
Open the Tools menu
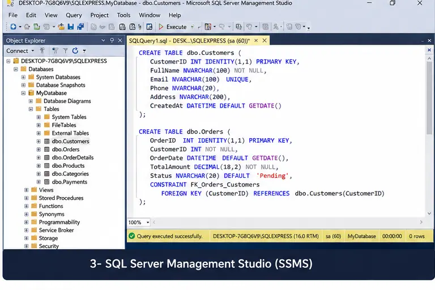(123, 15)
